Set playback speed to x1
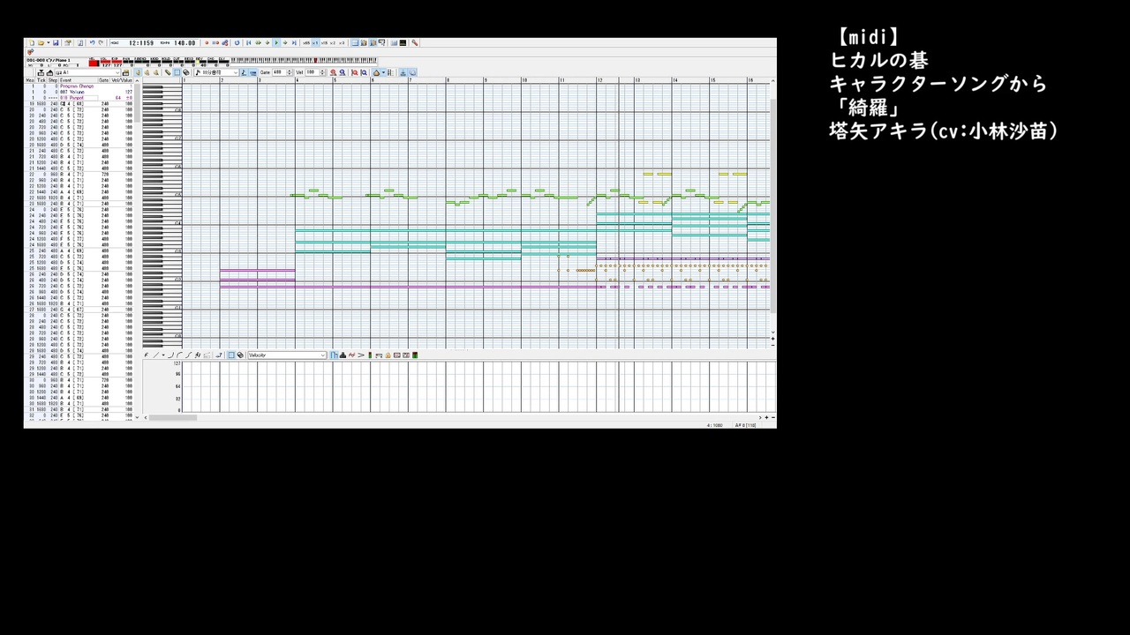Screen dimensions: 1130x635 [x=315, y=42]
